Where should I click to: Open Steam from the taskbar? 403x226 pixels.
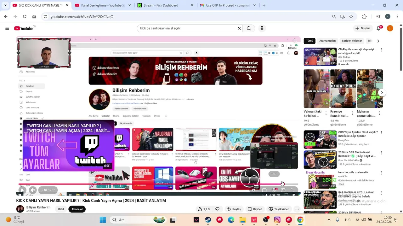208,220
